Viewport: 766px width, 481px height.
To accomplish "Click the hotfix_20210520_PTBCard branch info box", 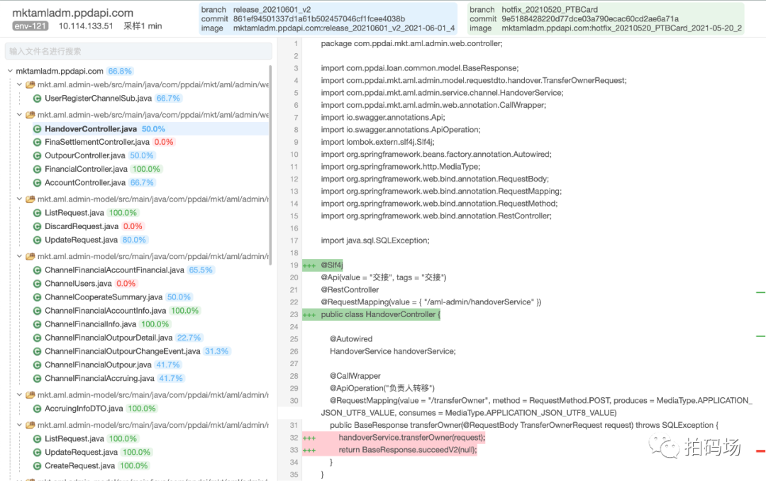I will tap(606, 18).
